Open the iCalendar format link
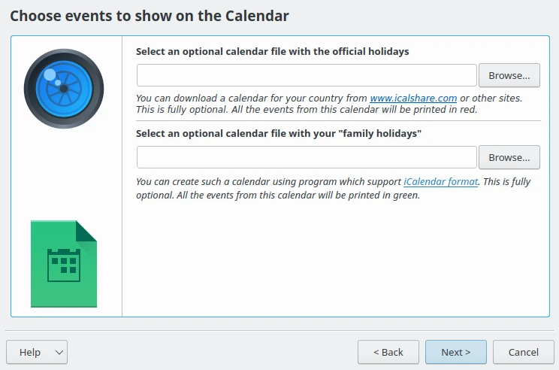The width and height of the screenshot is (559, 370). tap(441, 181)
